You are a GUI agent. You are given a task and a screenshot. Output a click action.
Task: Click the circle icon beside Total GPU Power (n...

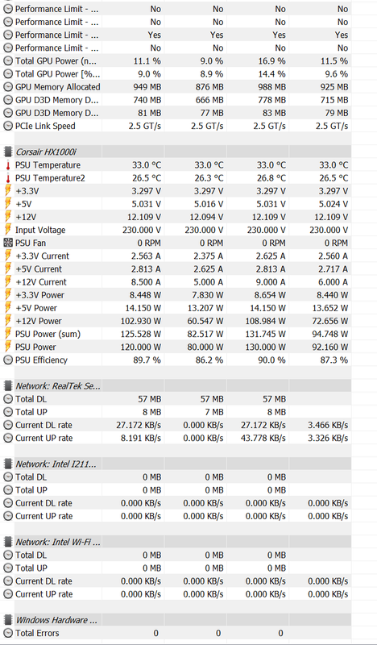[x=7, y=61]
